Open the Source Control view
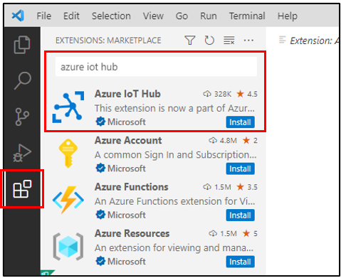This screenshot has height=278, width=341. (x=22, y=117)
